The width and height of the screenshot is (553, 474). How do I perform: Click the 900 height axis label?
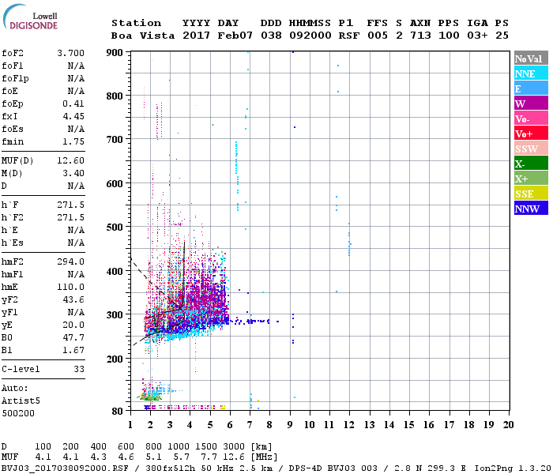point(115,53)
